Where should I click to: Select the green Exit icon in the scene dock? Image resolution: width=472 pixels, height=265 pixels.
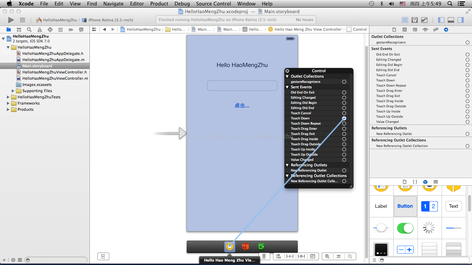tap(261, 246)
